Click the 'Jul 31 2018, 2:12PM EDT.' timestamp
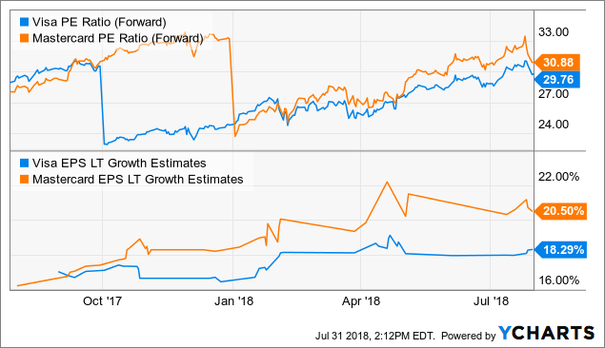This screenshot has height=348, width=605. coord(375,336)
